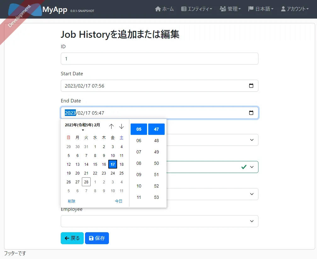Open the Employee dropdown
The width and height of the screenshot is (317, 259).
click(x=160, y=221)
